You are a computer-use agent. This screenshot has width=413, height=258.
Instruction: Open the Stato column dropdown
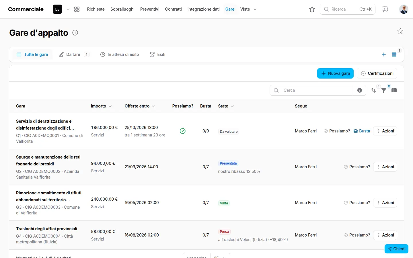pos(226,106)
